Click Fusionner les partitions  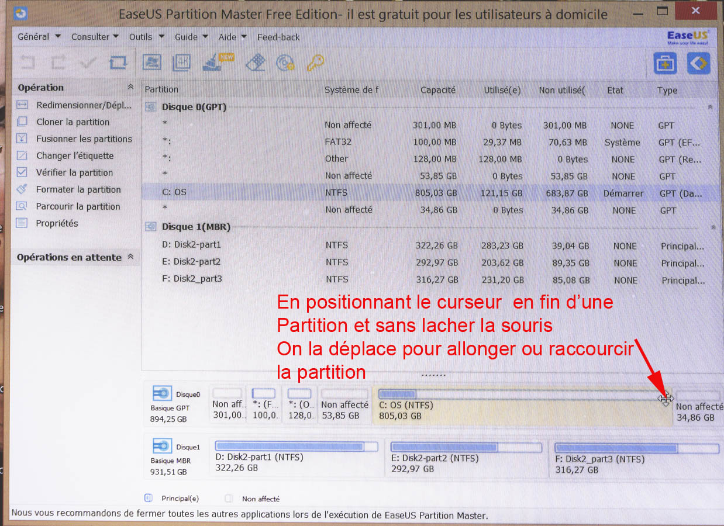tap(84, 139)
